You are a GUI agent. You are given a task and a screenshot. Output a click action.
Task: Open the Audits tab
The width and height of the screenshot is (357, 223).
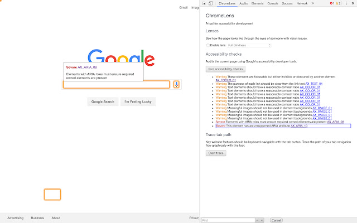pos(243,3)
